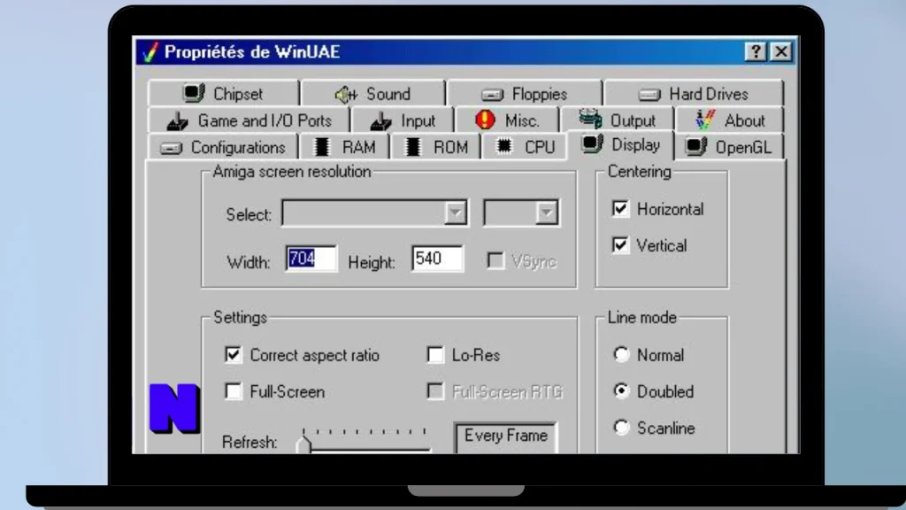Click the Height field showing 540
This screenshot has height=510, width=906.
(x=437, y=259)
